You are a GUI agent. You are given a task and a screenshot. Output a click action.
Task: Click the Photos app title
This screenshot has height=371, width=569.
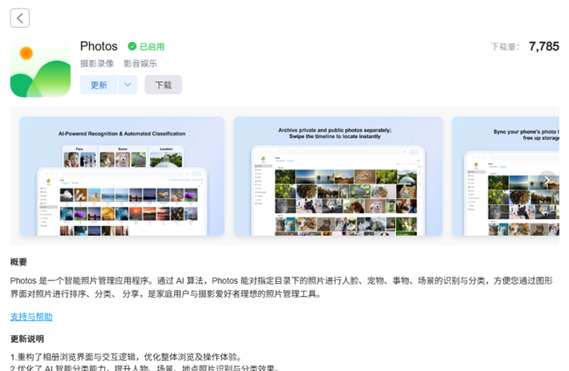coord(99,46)
